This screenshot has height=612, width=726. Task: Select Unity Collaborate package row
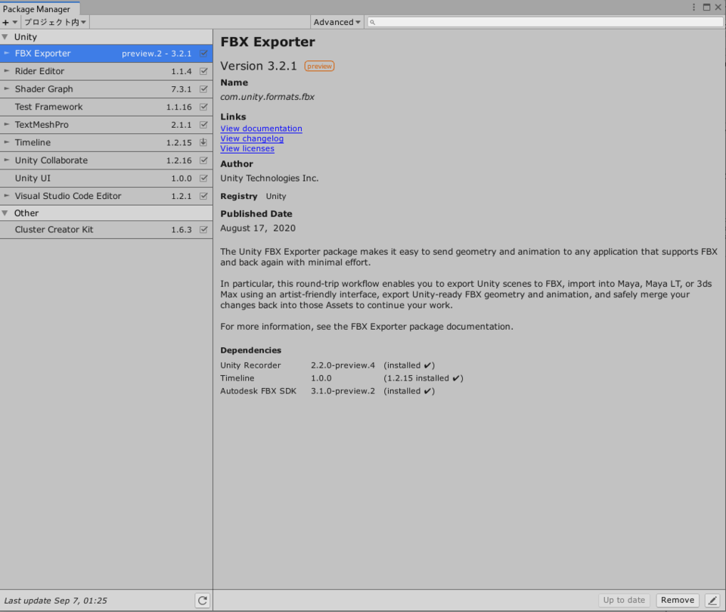tap(106, 160)
